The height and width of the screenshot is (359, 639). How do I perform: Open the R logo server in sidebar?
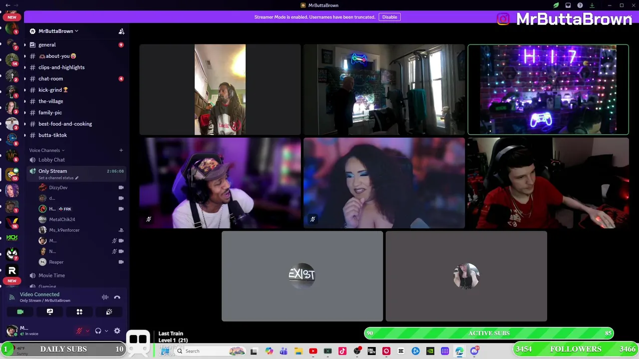[x=12, y=270]
